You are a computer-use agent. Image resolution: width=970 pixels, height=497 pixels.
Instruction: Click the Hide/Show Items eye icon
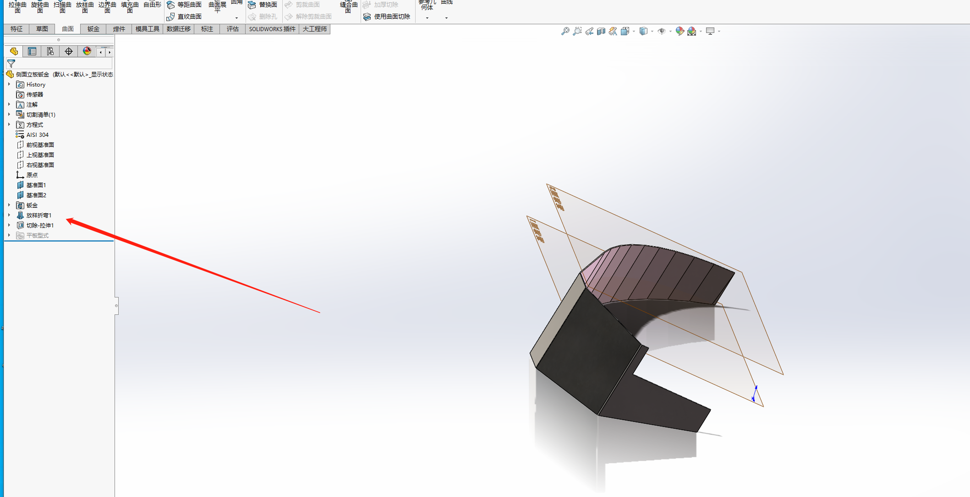(x=662, y=31)
